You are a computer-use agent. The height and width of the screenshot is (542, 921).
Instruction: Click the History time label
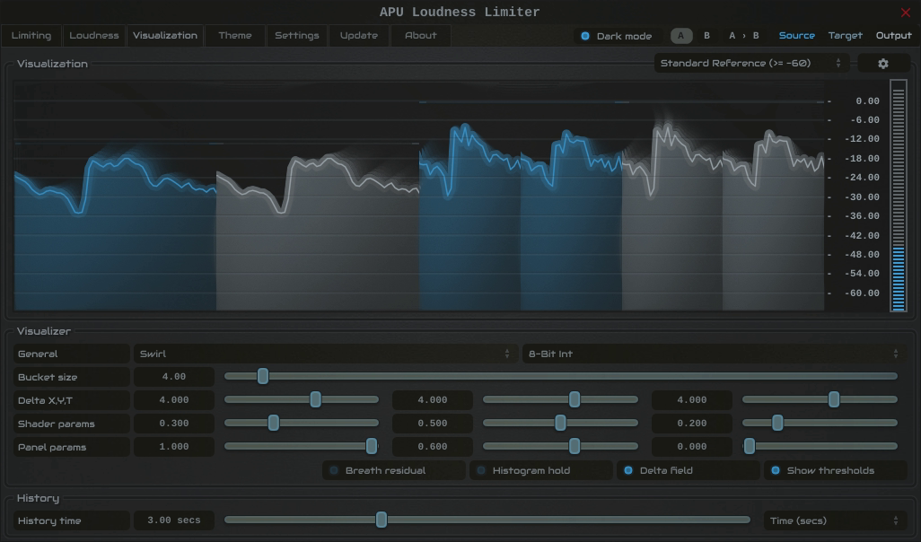tap(71, 520)
